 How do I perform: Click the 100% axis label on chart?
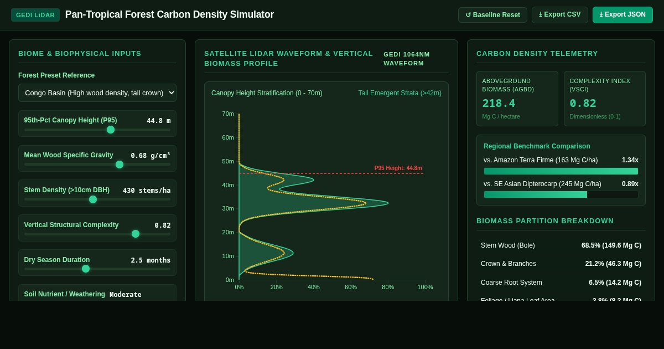pos(425,287)
